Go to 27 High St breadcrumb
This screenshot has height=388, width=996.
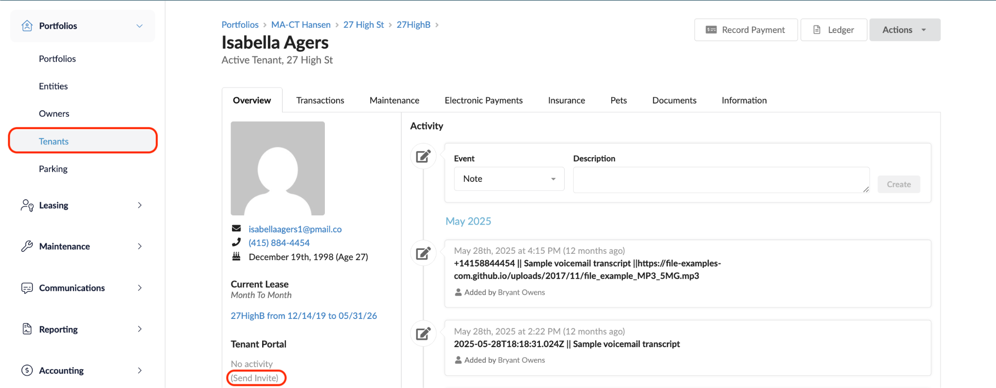click(x=364, y=24)
